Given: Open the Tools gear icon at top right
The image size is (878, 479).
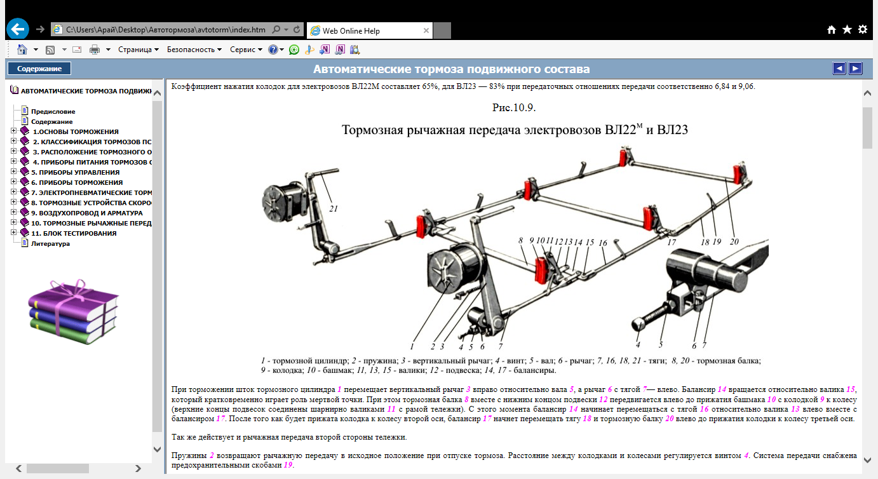Looking at the screenshot, I should [x=862, y=30].
